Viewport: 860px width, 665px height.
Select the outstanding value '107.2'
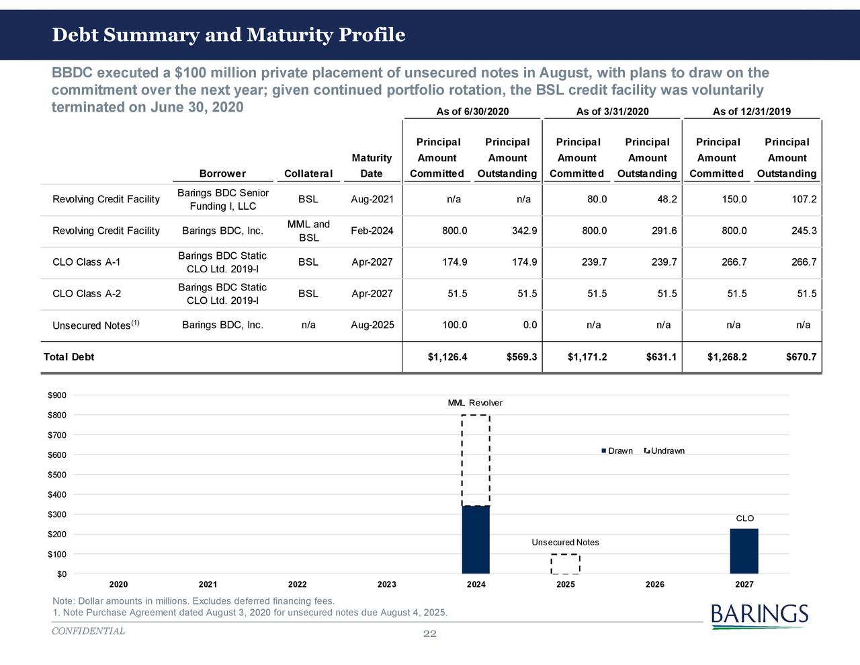point(804,199)
